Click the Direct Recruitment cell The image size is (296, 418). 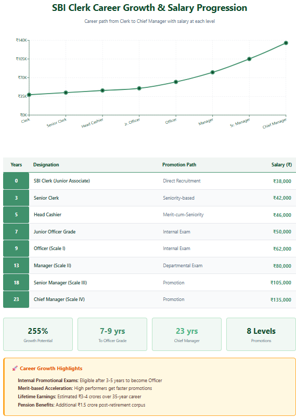click(182, 181)
